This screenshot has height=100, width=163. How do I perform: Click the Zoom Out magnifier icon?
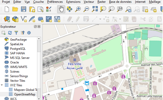86,9
